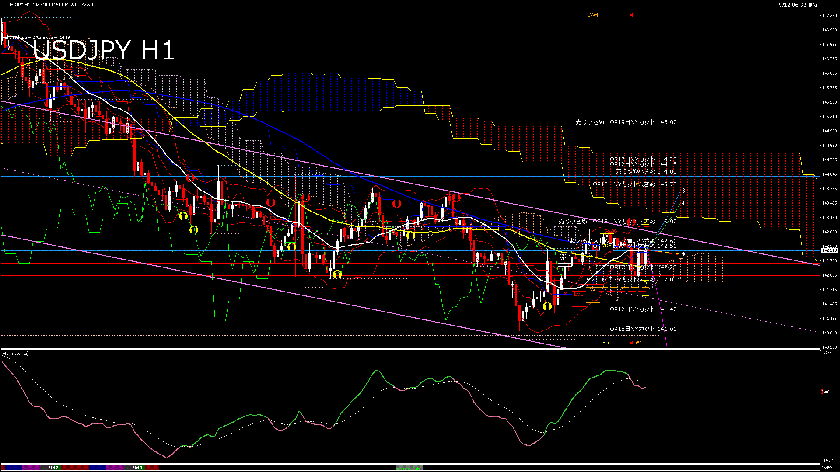Click the Channel size and Slope readout
Screen dimensions: 840x472
38,38
